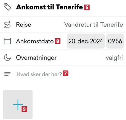Click the tag icon beside the title
Screen dimensions: 126x120
[x=7, y=7]
